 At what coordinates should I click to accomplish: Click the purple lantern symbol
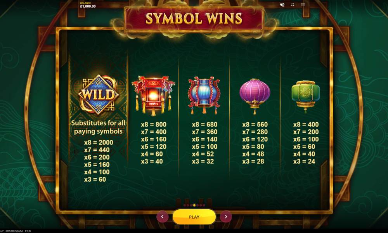(x=255, y=96)
